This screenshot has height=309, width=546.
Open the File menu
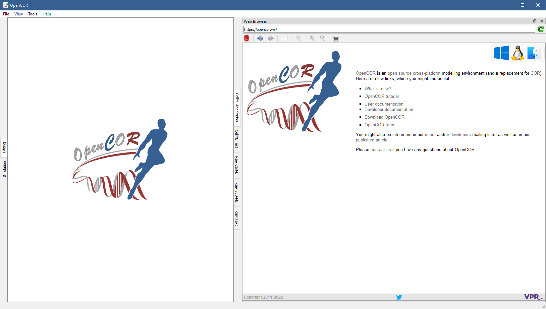[6, 14]
